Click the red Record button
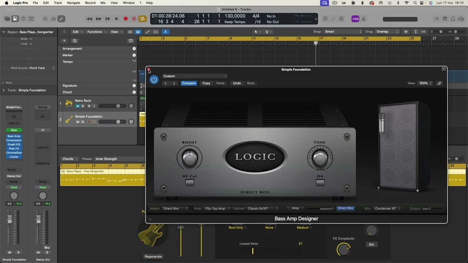Image resolution: width=468 pixels, height=263 pixels. coord(125,19)
